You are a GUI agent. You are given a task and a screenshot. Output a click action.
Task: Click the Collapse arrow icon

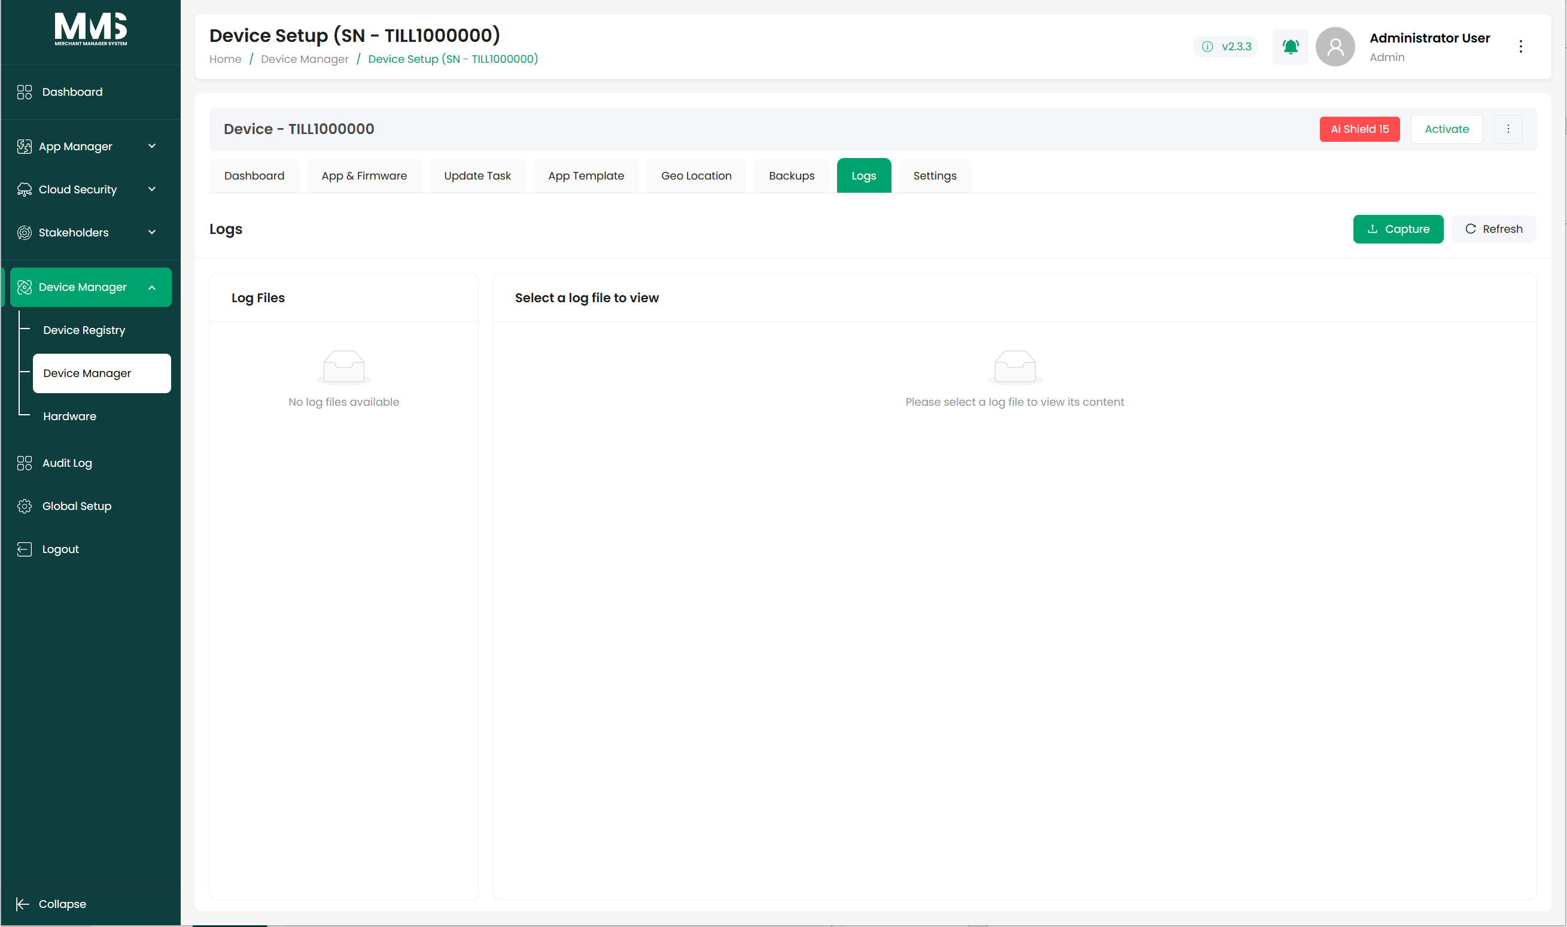tap(23, 904)
